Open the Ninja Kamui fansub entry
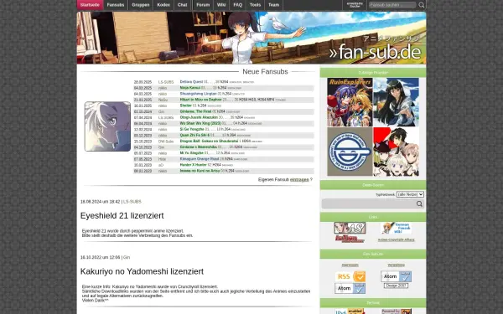 (x=190, y=88)
